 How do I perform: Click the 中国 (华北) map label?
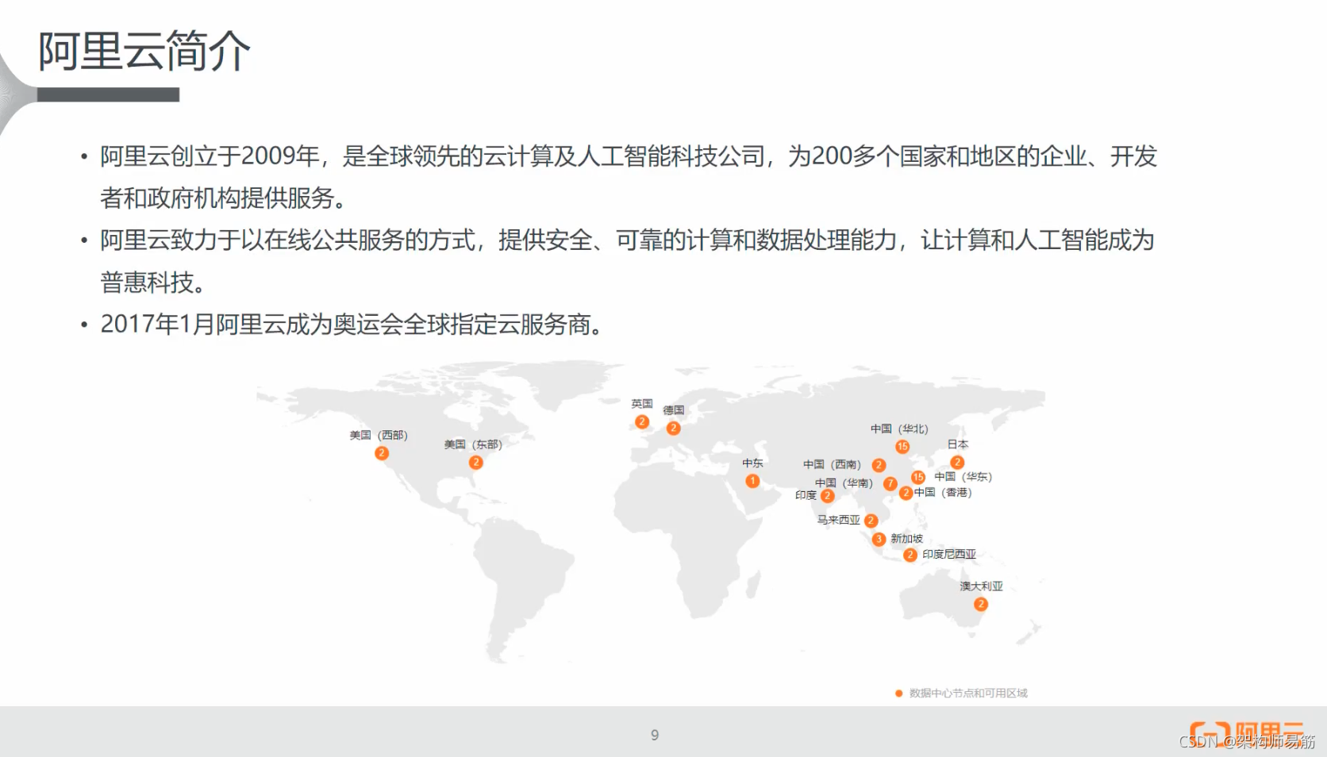[x=899, y=428]
